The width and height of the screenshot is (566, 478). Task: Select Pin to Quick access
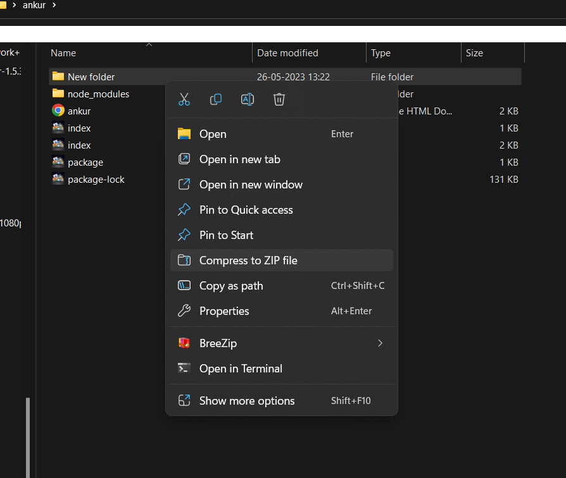246,210
